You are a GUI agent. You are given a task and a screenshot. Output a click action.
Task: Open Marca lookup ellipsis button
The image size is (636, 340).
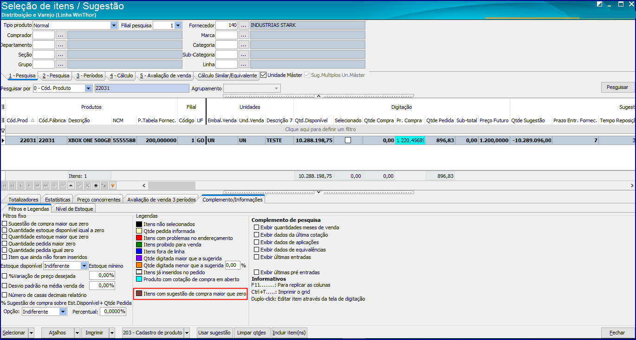pyautogui.click(x=244, y=35)
